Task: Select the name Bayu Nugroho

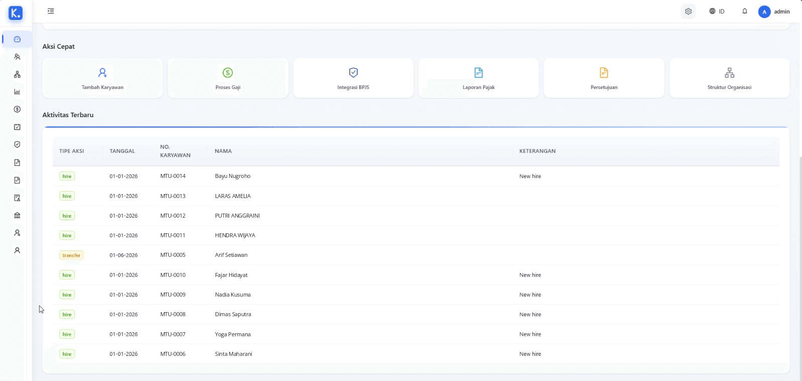Action: click(233, 176)
